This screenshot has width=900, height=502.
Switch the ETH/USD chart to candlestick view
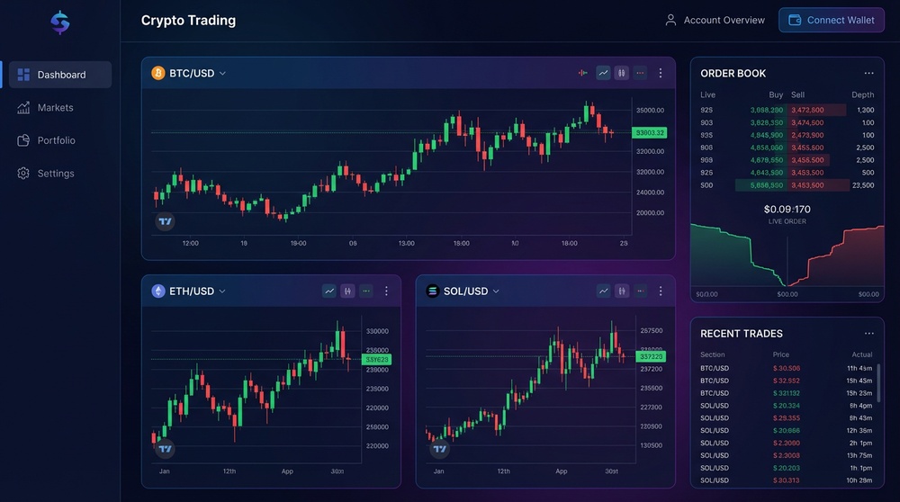347,291
